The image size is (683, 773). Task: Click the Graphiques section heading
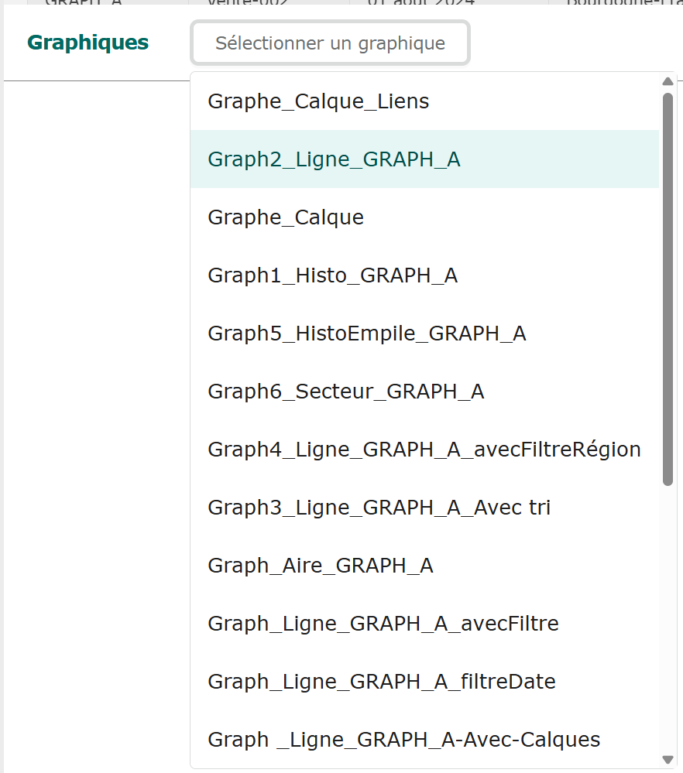tap(88, 43)
